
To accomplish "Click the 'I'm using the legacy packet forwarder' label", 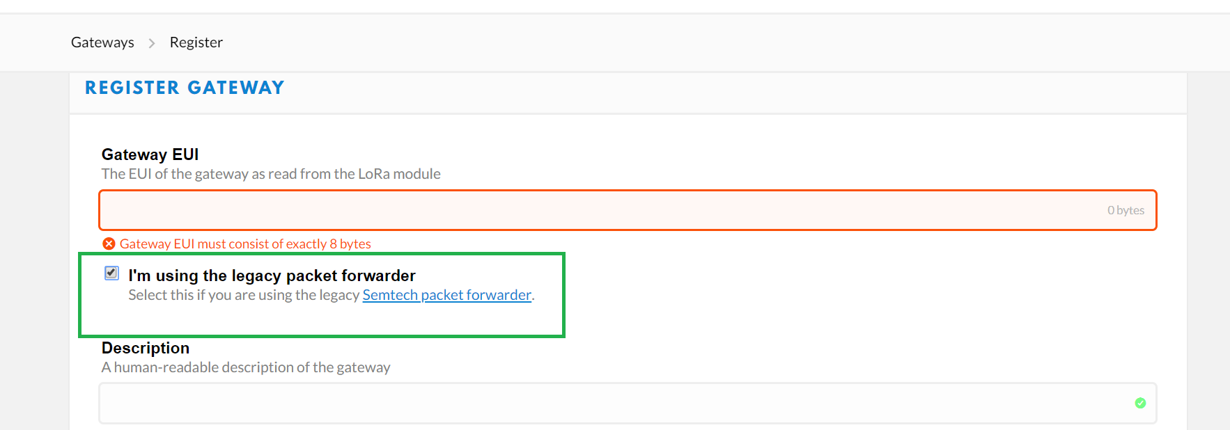I will tap(272, 276).
